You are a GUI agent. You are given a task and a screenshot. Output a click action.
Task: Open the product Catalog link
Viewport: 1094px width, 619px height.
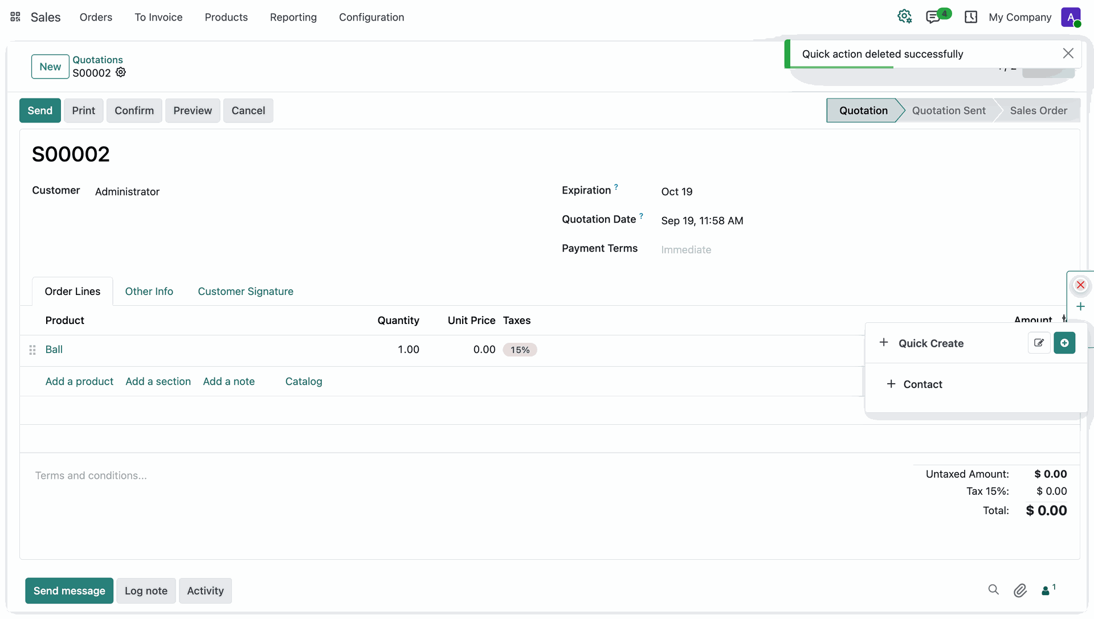[304, 381]
